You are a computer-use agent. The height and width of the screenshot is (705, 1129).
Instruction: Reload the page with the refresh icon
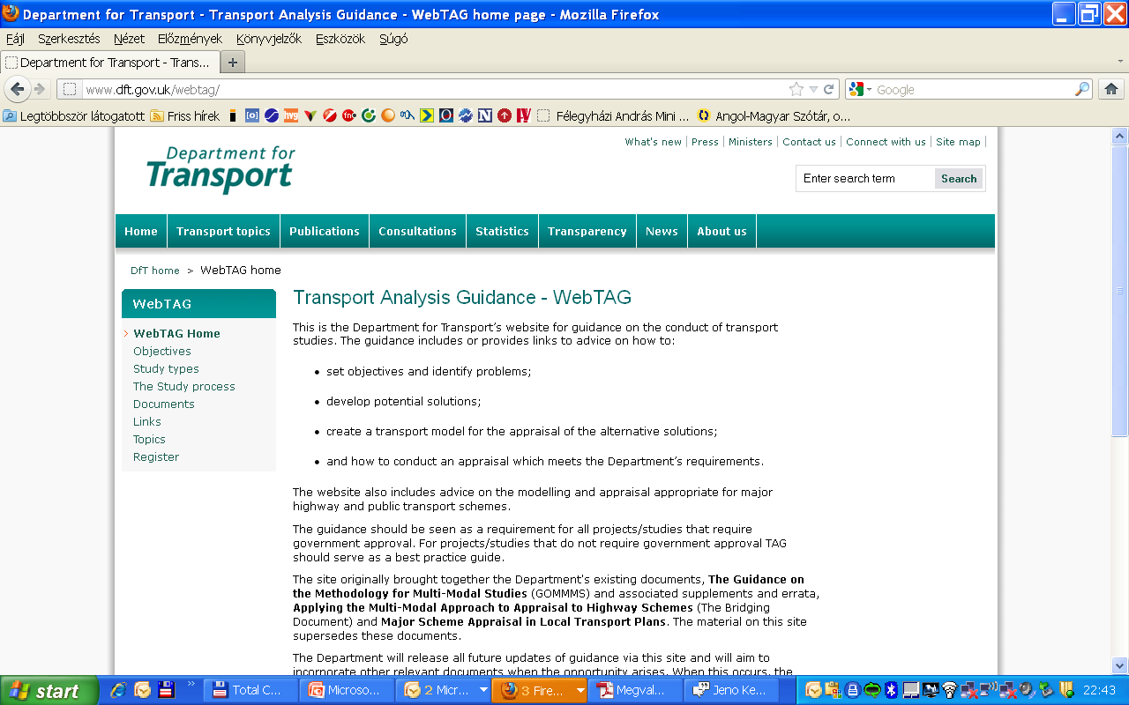(x=829, y=89)
